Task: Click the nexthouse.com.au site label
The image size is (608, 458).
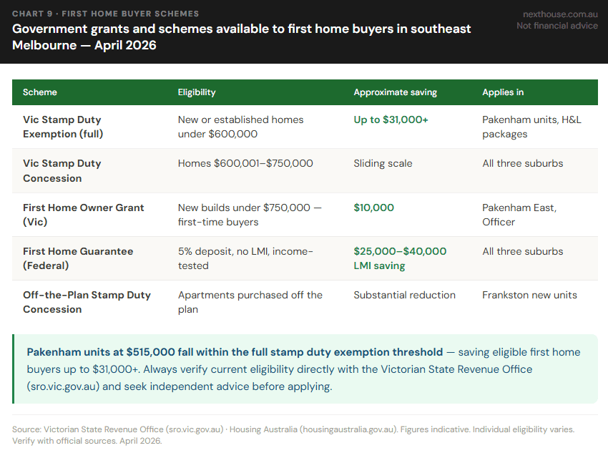Action: point(559,14)
